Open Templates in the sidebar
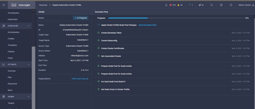Screen dimensions: 255x109 coord(12,45)
